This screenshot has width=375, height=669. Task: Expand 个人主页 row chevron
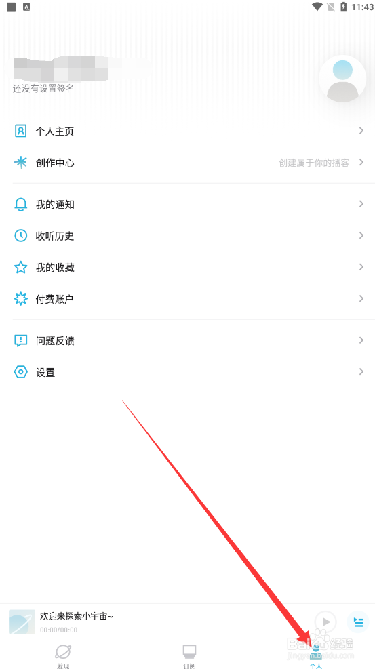tap(361, 131)
